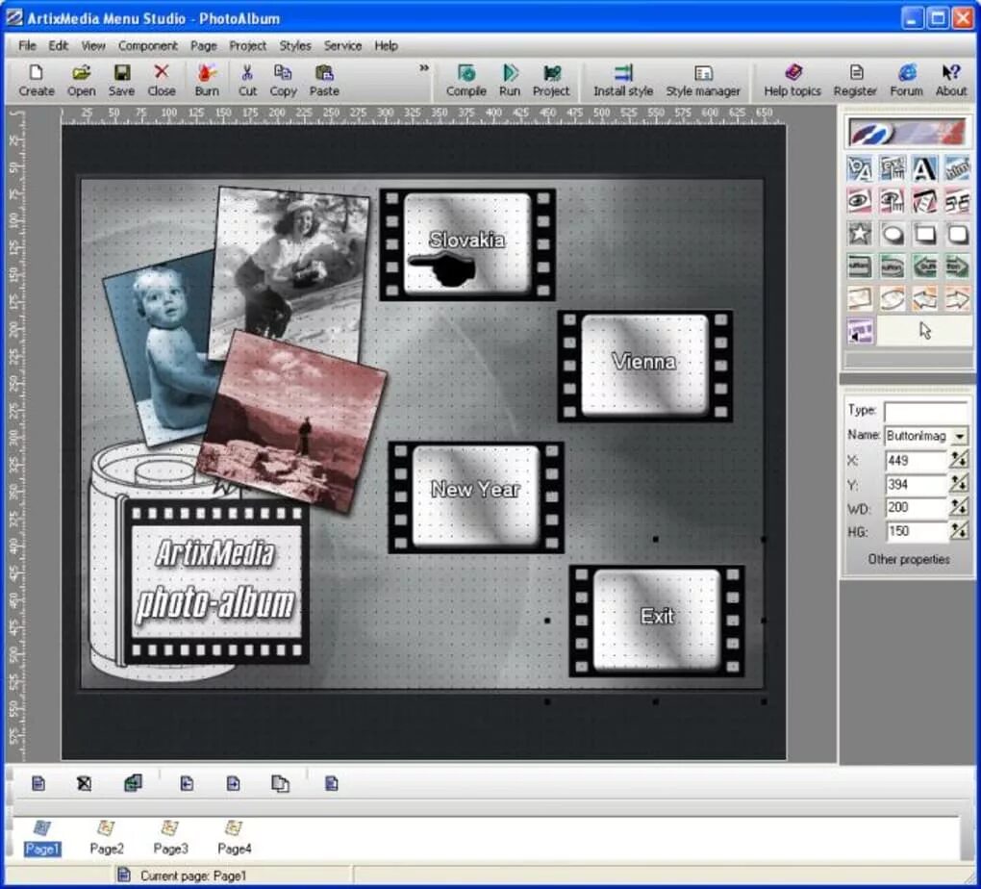Select the star shape component
Viewport: 981px width, 889px height.
(x=860, y=234)
